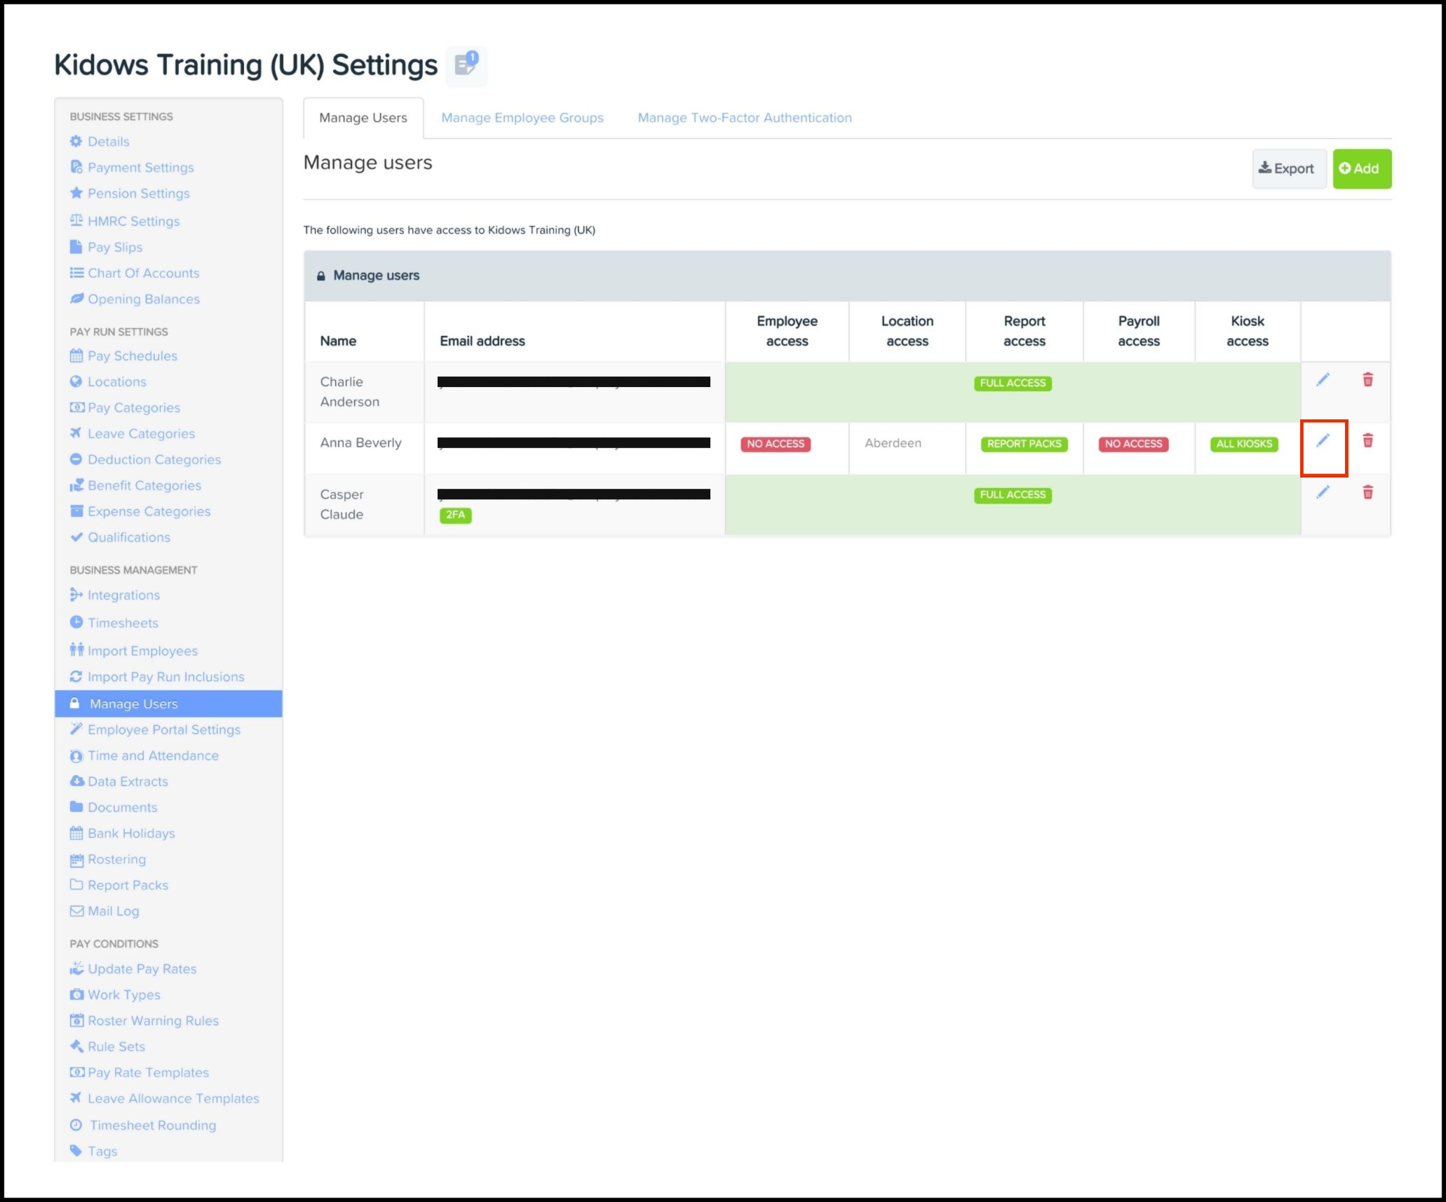Open Report Packs in sidebar

click(128, 886)
